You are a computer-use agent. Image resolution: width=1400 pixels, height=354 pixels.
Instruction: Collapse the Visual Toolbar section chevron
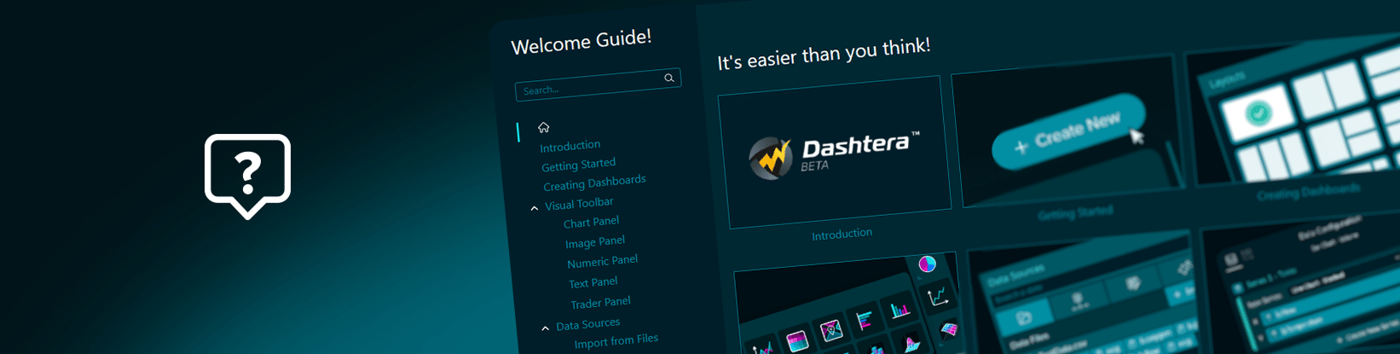pos(535,208)
